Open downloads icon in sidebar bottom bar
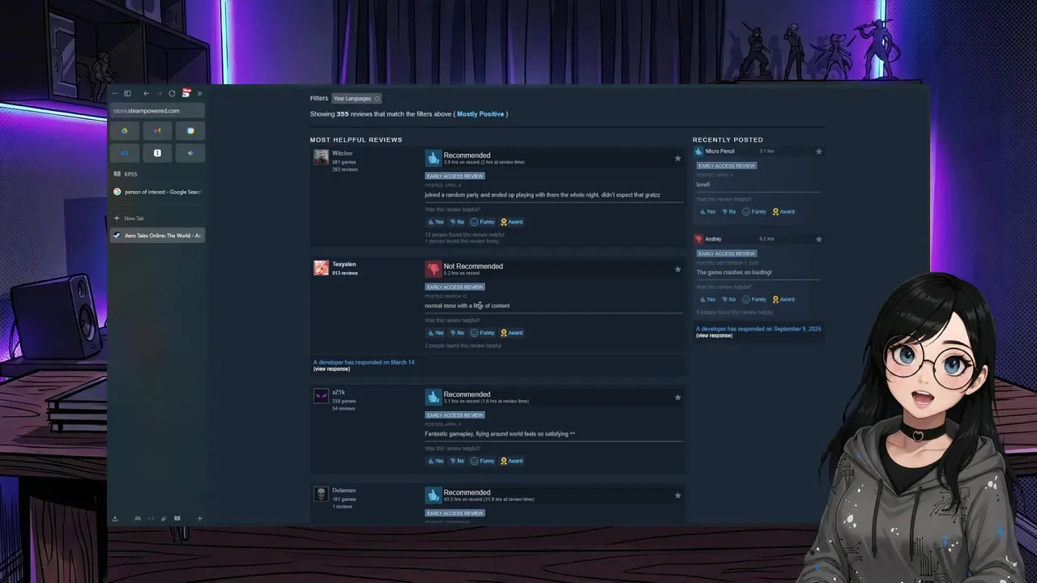This screenshot has height=583, width=1037. pos(115,518)
